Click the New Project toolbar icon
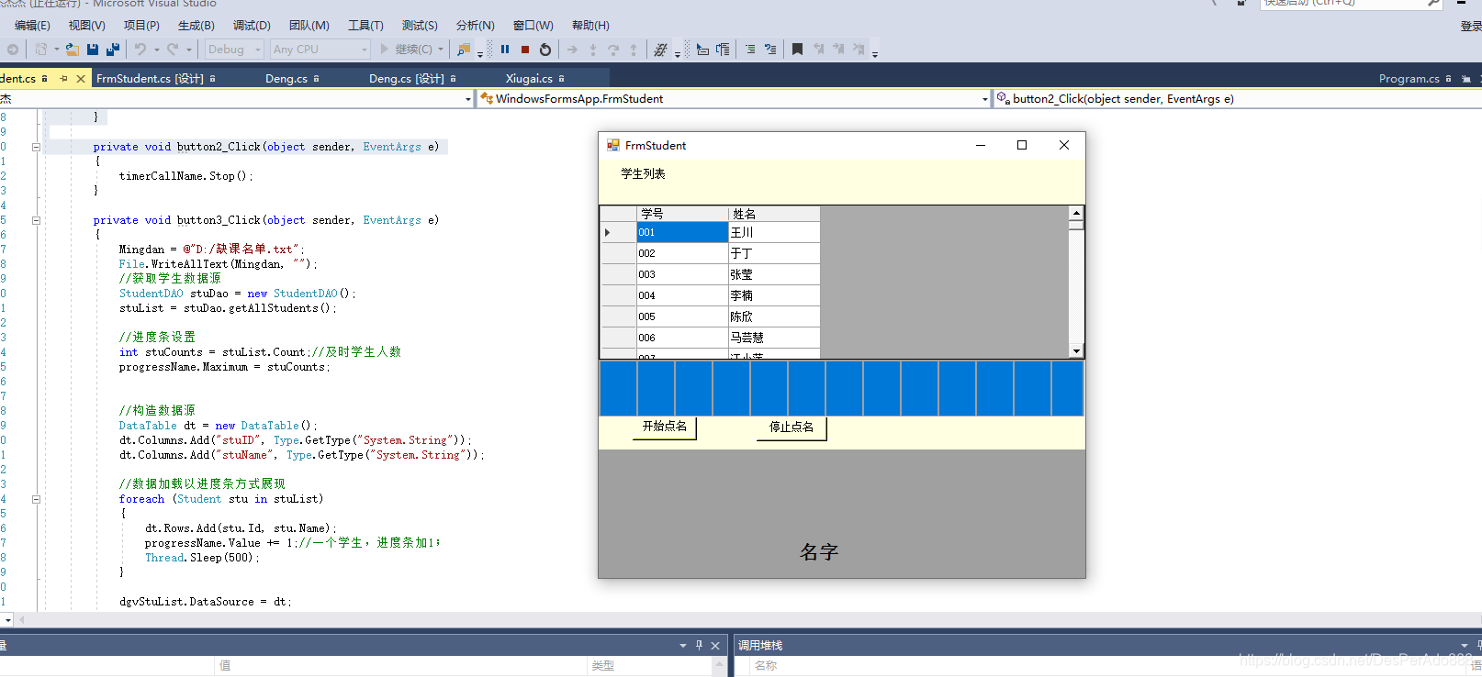1482x677 pixels. click(x=40, y=50)
